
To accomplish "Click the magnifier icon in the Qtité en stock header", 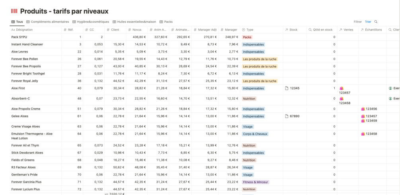I will tap(310, 30).
